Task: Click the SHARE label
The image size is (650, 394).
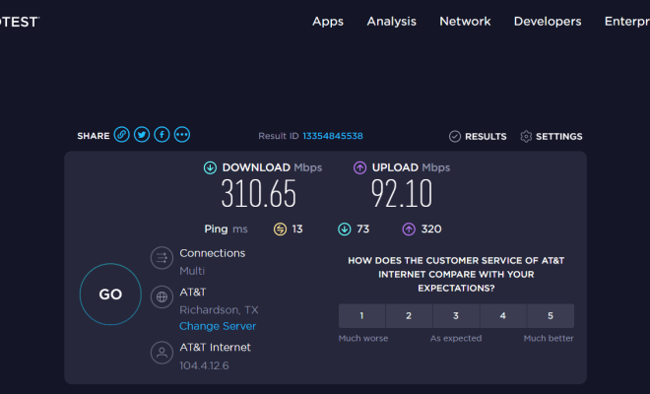Action: (94, 136)
